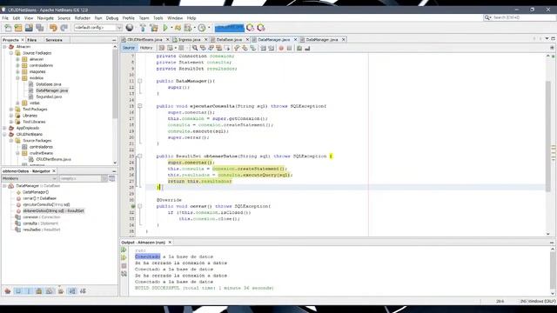Collapse the ejecutarConsulta method fold marker
Viewport: 557px width, 313px height.
(139, 106)
